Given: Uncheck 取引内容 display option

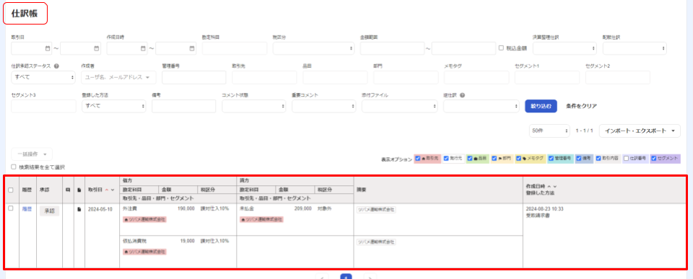Looking at the screenshot, I should [x=599, y=158].
